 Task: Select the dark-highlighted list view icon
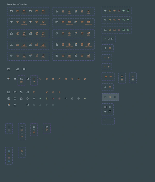pos(110,112)
